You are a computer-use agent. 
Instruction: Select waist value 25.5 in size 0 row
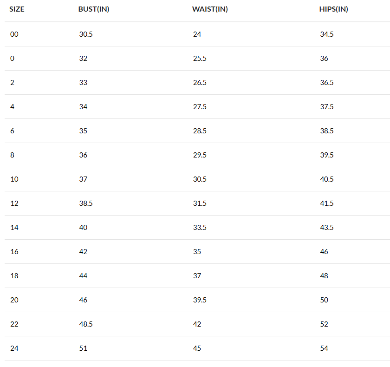tap(200, 59)
